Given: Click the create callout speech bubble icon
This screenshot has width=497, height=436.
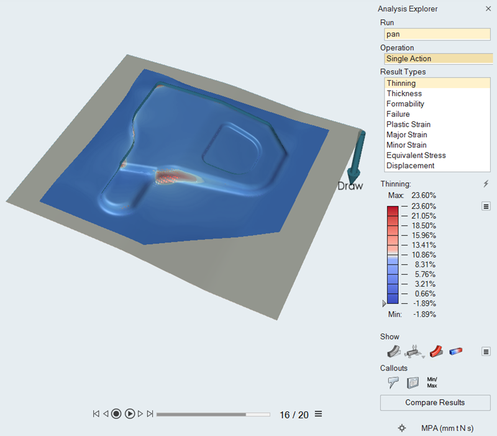Looking at the screenshot, I should 393,383.
